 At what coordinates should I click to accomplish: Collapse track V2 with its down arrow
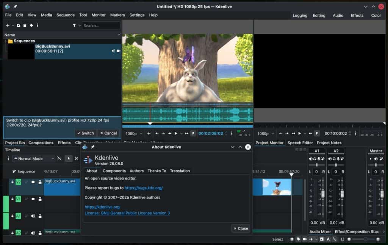point(13,182)
